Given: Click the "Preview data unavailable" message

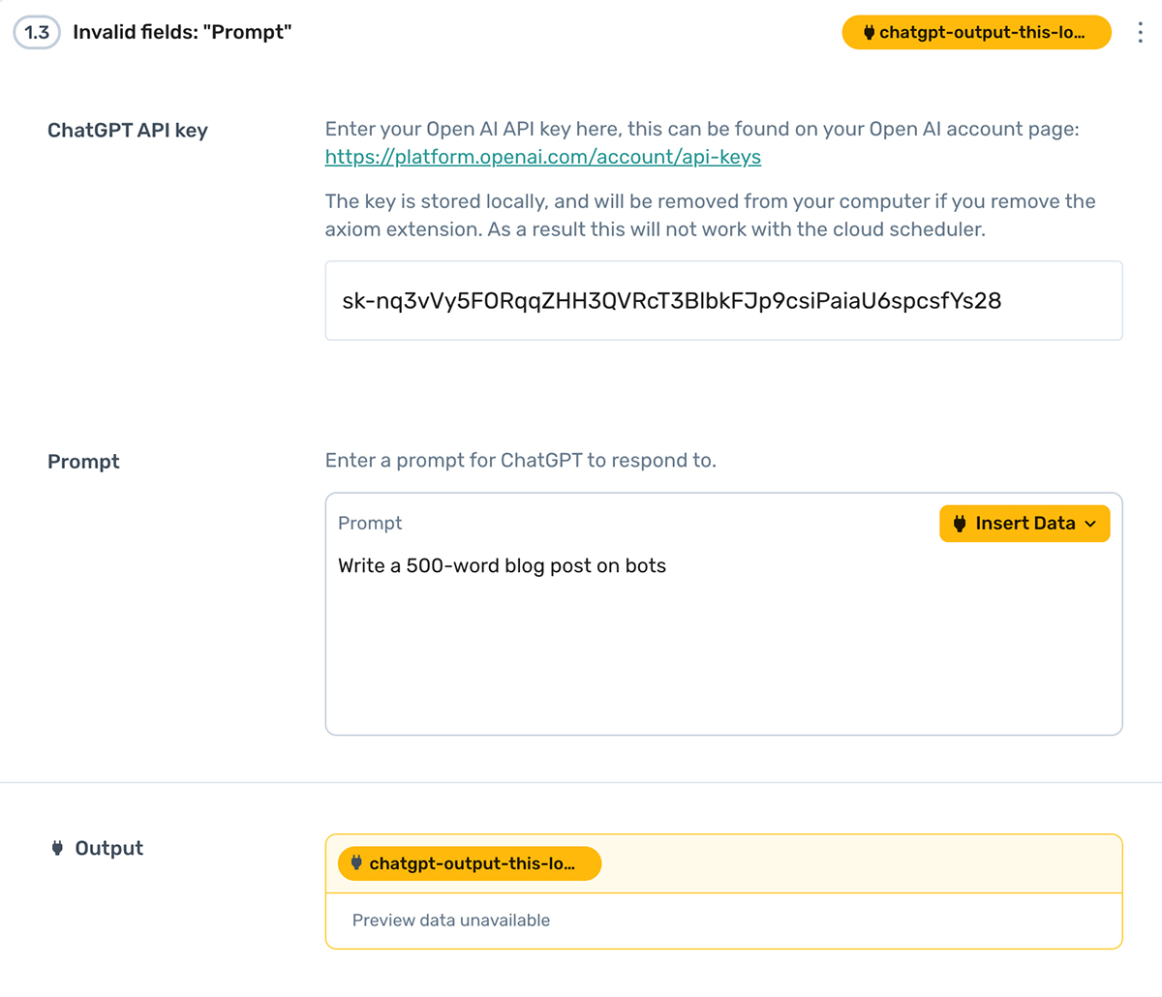Looking at the screenshot, I should click(x=450, y=921).
